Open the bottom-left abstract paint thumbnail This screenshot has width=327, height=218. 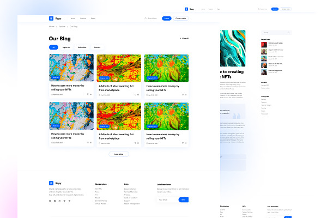click(71, 116)
